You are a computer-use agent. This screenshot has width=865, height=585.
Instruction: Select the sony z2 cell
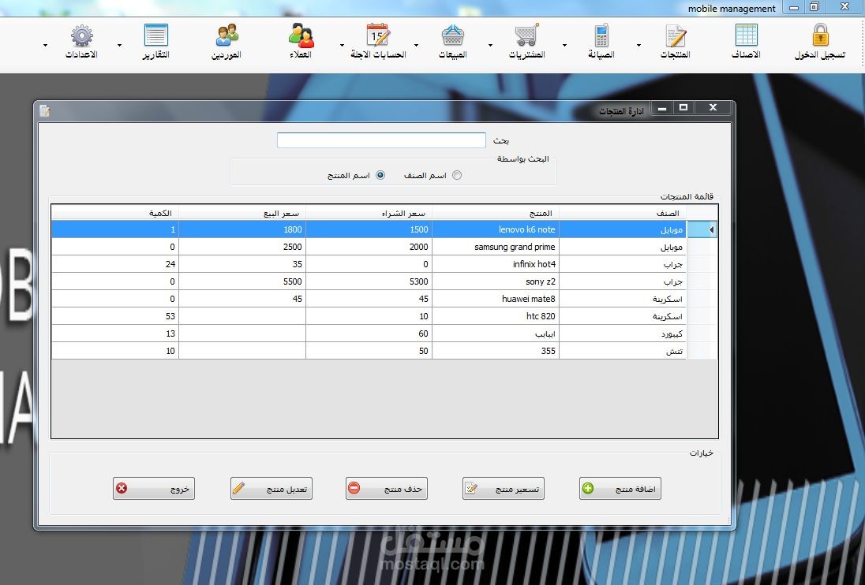point(496,281)
